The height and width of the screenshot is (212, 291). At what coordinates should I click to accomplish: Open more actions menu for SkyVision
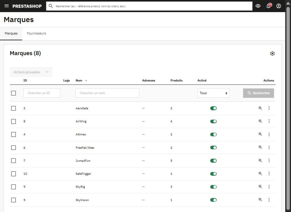[x=269, y=200]
